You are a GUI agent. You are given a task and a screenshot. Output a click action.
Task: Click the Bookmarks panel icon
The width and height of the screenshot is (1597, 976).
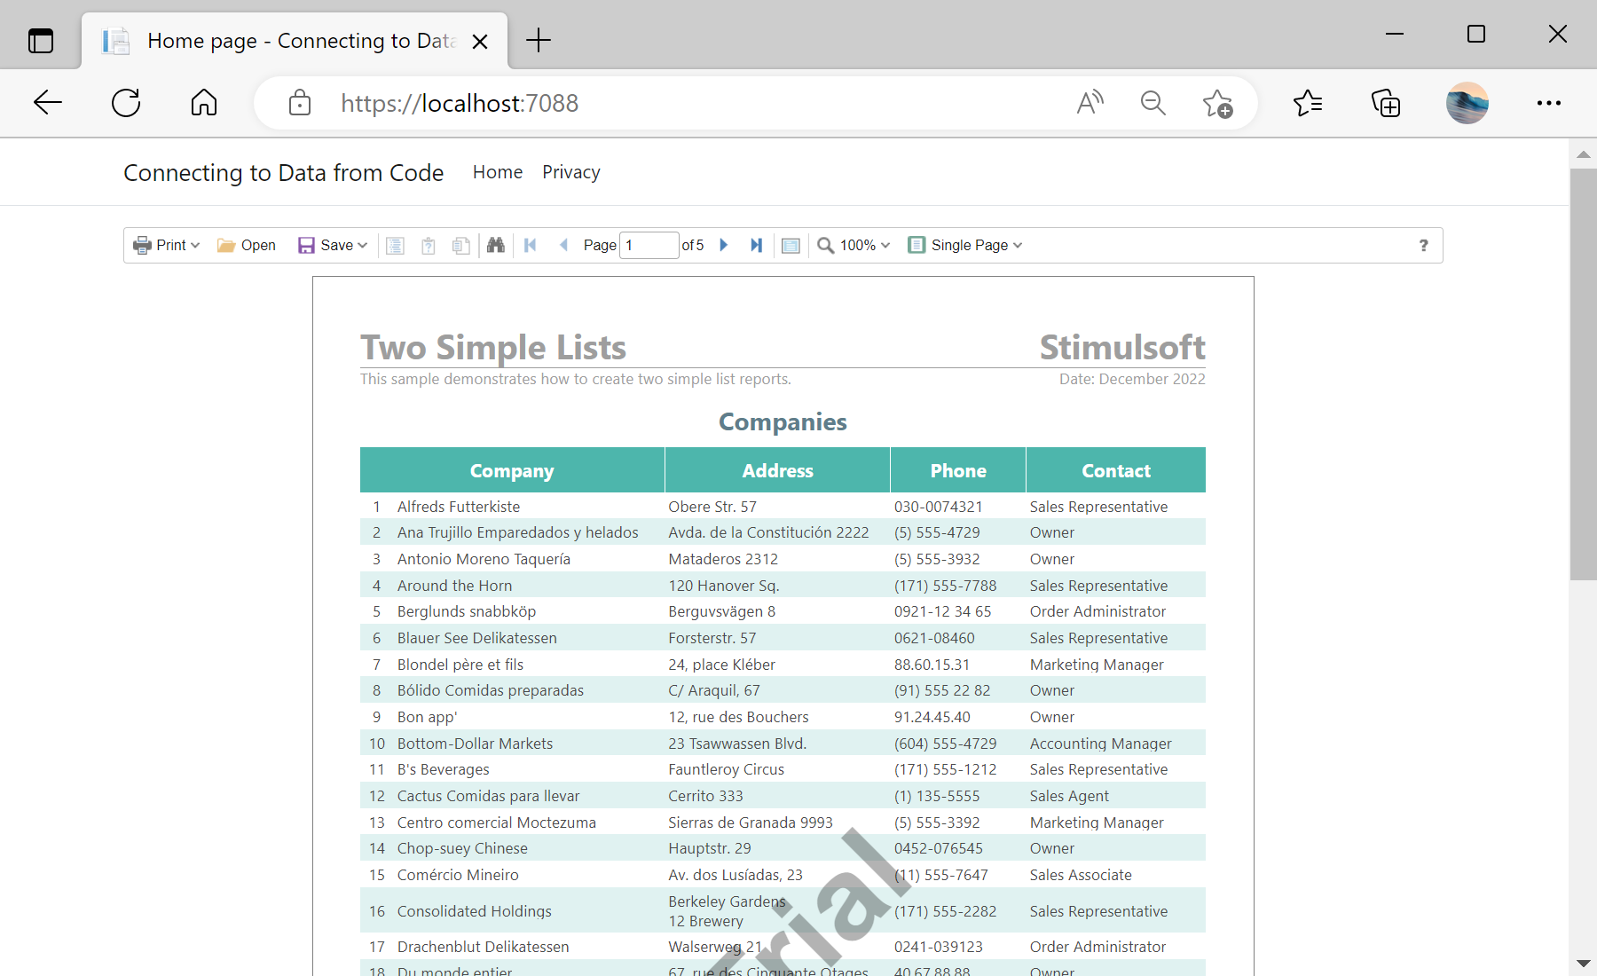point(396,246)
